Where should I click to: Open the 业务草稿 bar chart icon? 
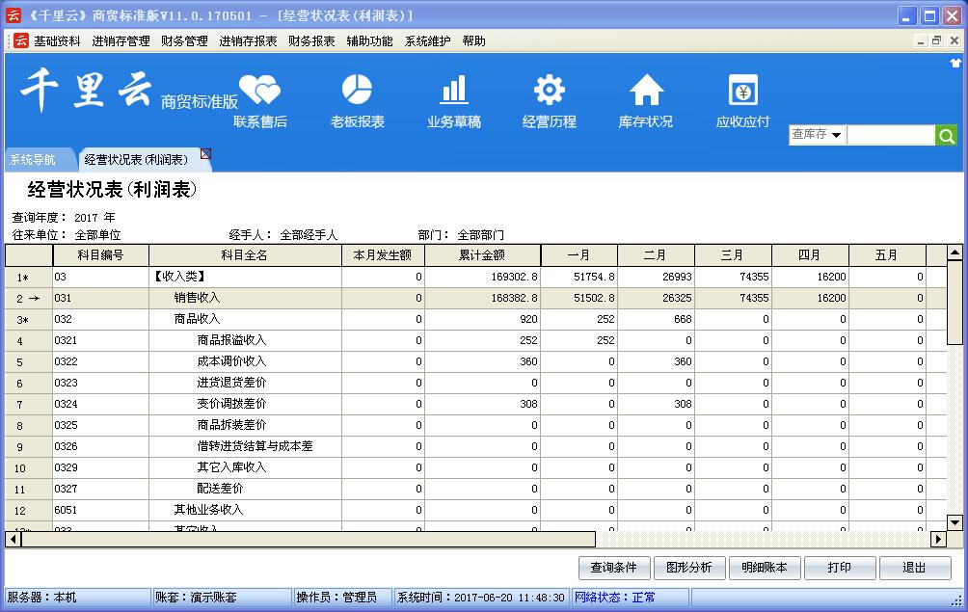(x=453, y=90)
